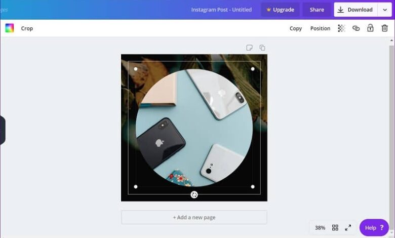
Task: Open the Help button
Action: 374,228
